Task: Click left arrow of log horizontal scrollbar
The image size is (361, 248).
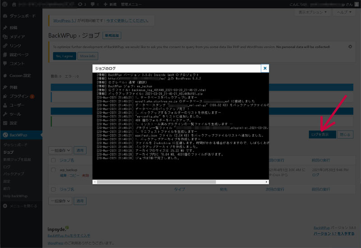Action: (x=95, y=182)
